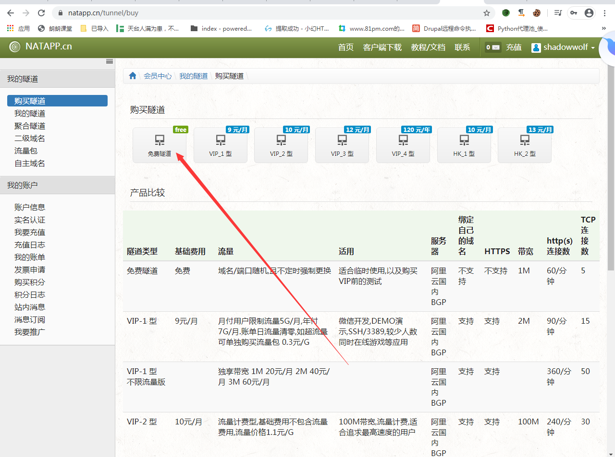Image resolution: width=615 pixels, height=457 pixels.
Task: Click 我的隧道 in the breadcrumb
Action: (x=194, y=76)
